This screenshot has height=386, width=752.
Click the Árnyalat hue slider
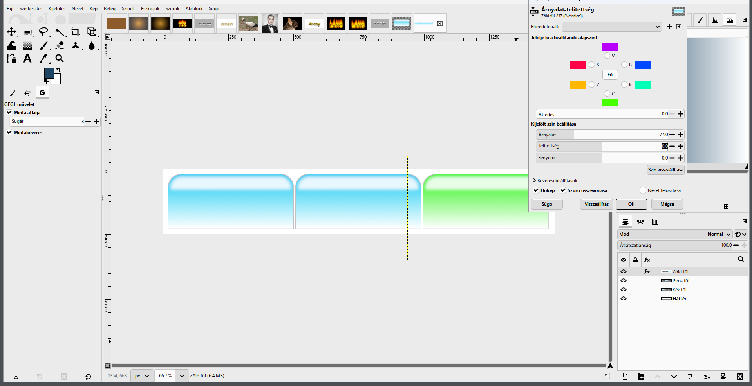point(602,135)
